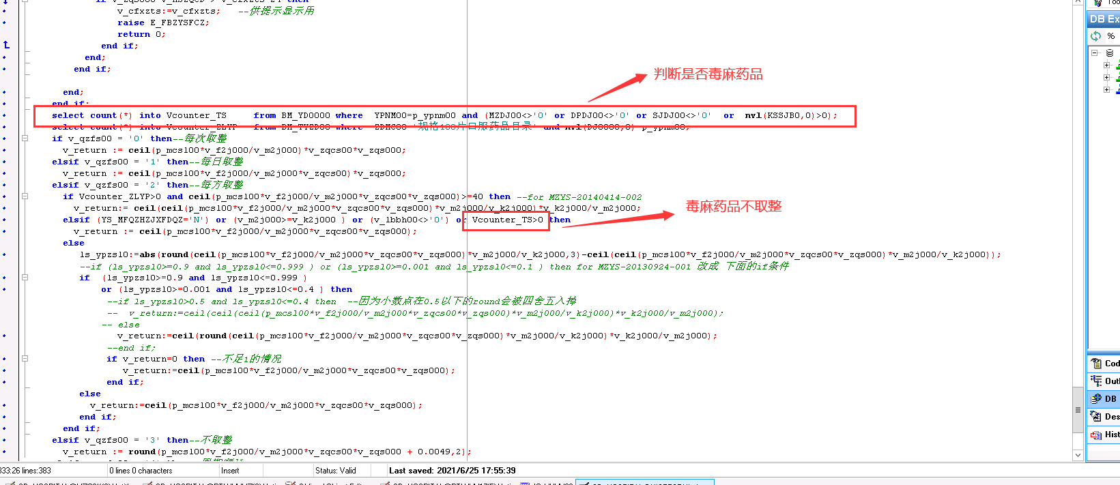Fold the "if Vcounter_ZLYP>0 and ceil" block
The height and width of the screenshot is (485, 1120).
coord(25,196)
